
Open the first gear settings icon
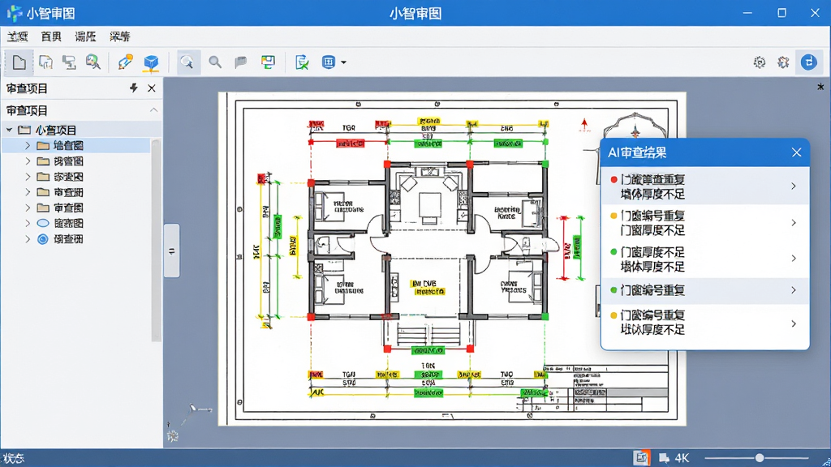click(760, 62)
